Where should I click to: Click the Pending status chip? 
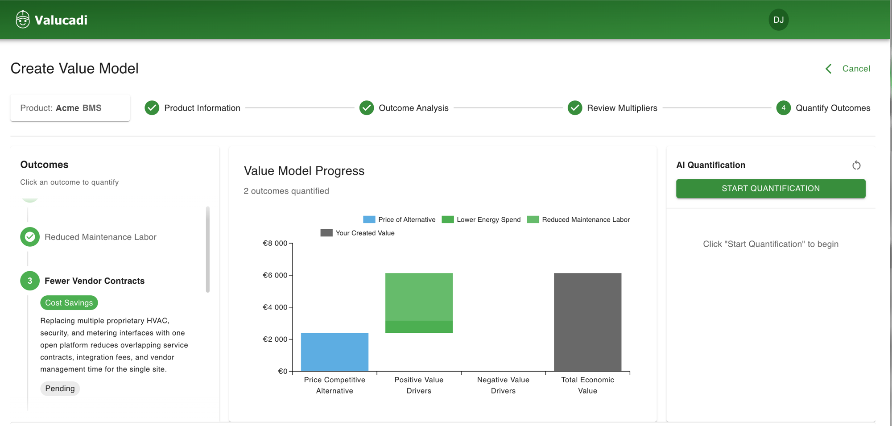pos(60,389)
